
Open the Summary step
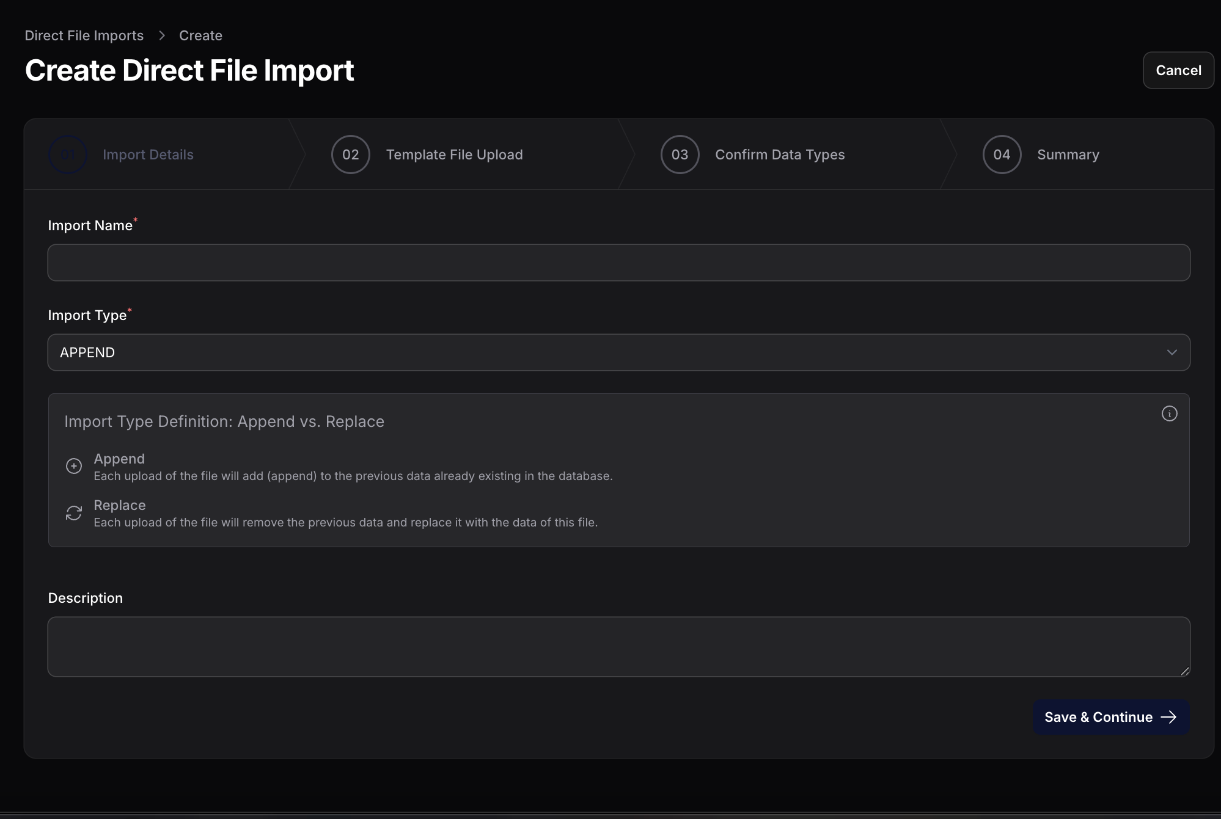1068,155
